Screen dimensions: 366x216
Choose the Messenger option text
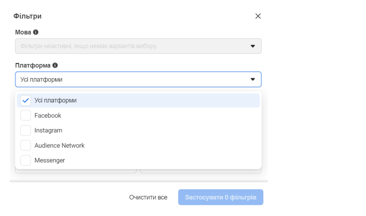50,161
